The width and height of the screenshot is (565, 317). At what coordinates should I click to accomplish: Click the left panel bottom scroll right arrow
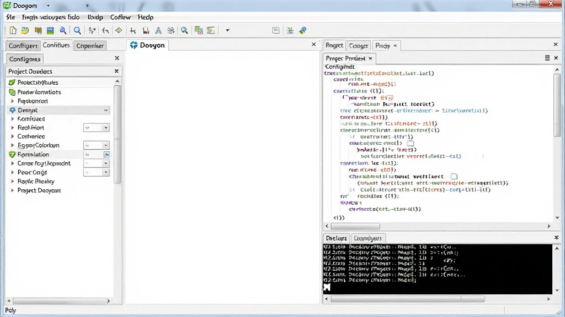[108, 301]
